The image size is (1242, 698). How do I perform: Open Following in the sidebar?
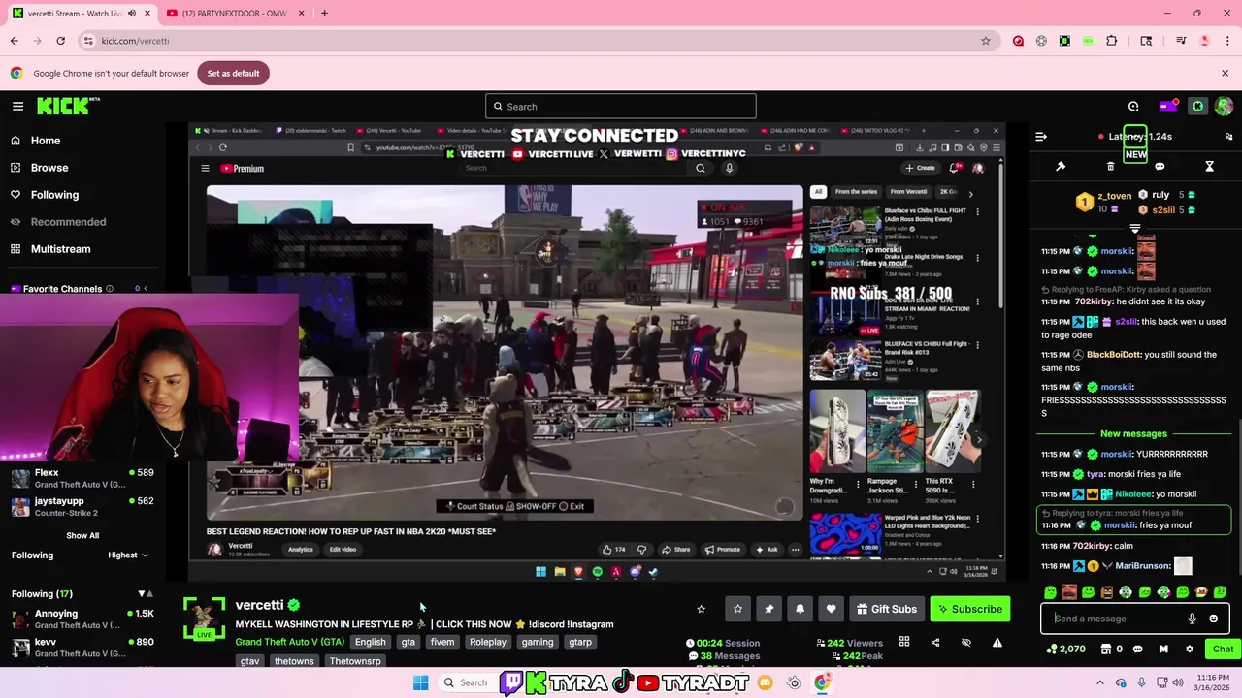point(54,195)
